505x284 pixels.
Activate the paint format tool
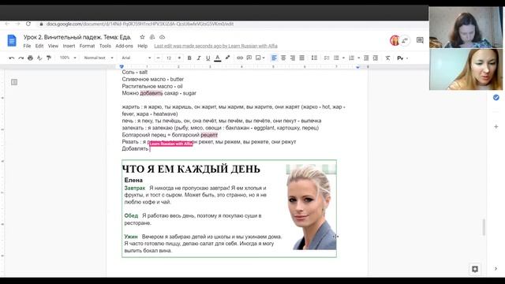(49, 58)
